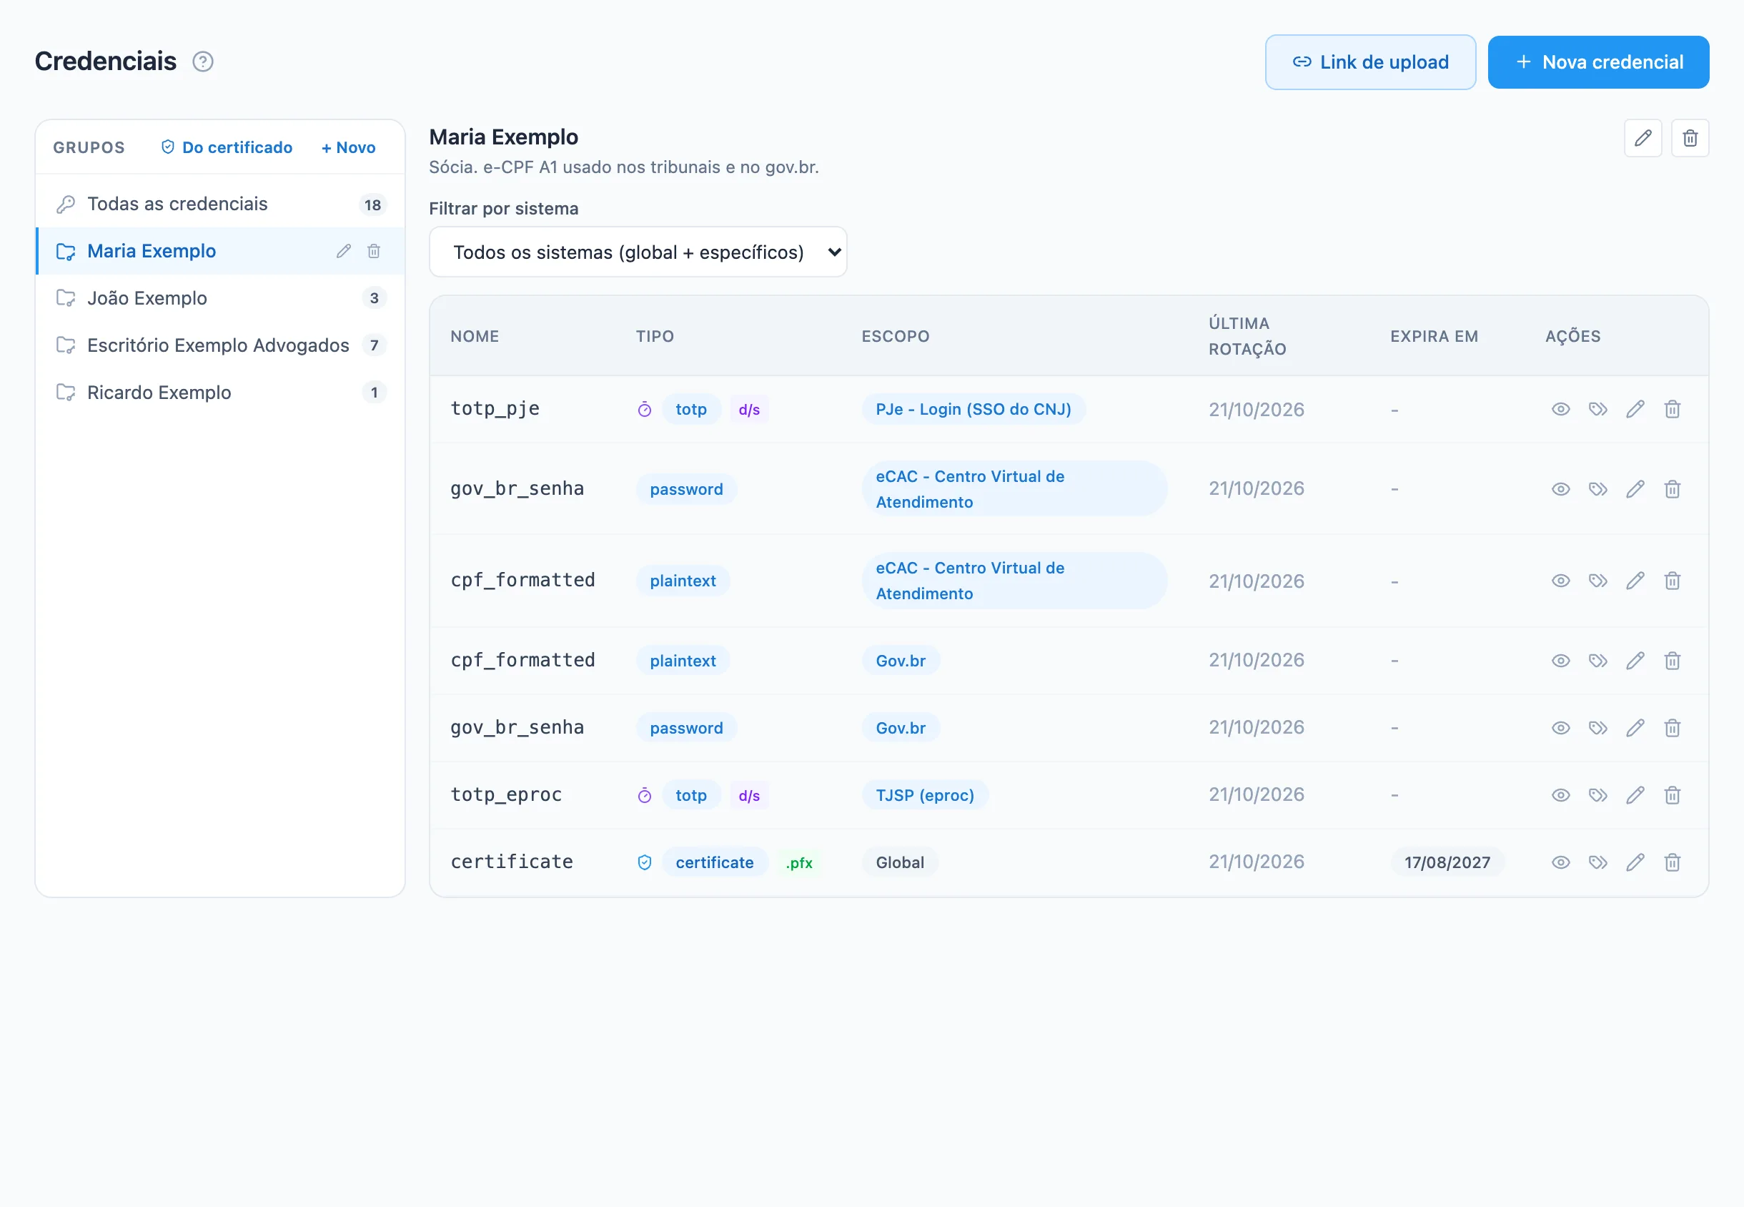This screenshot has height=1207, width=1744.
Task: Select Todas as credenciais in groups list
Action: 220,205
